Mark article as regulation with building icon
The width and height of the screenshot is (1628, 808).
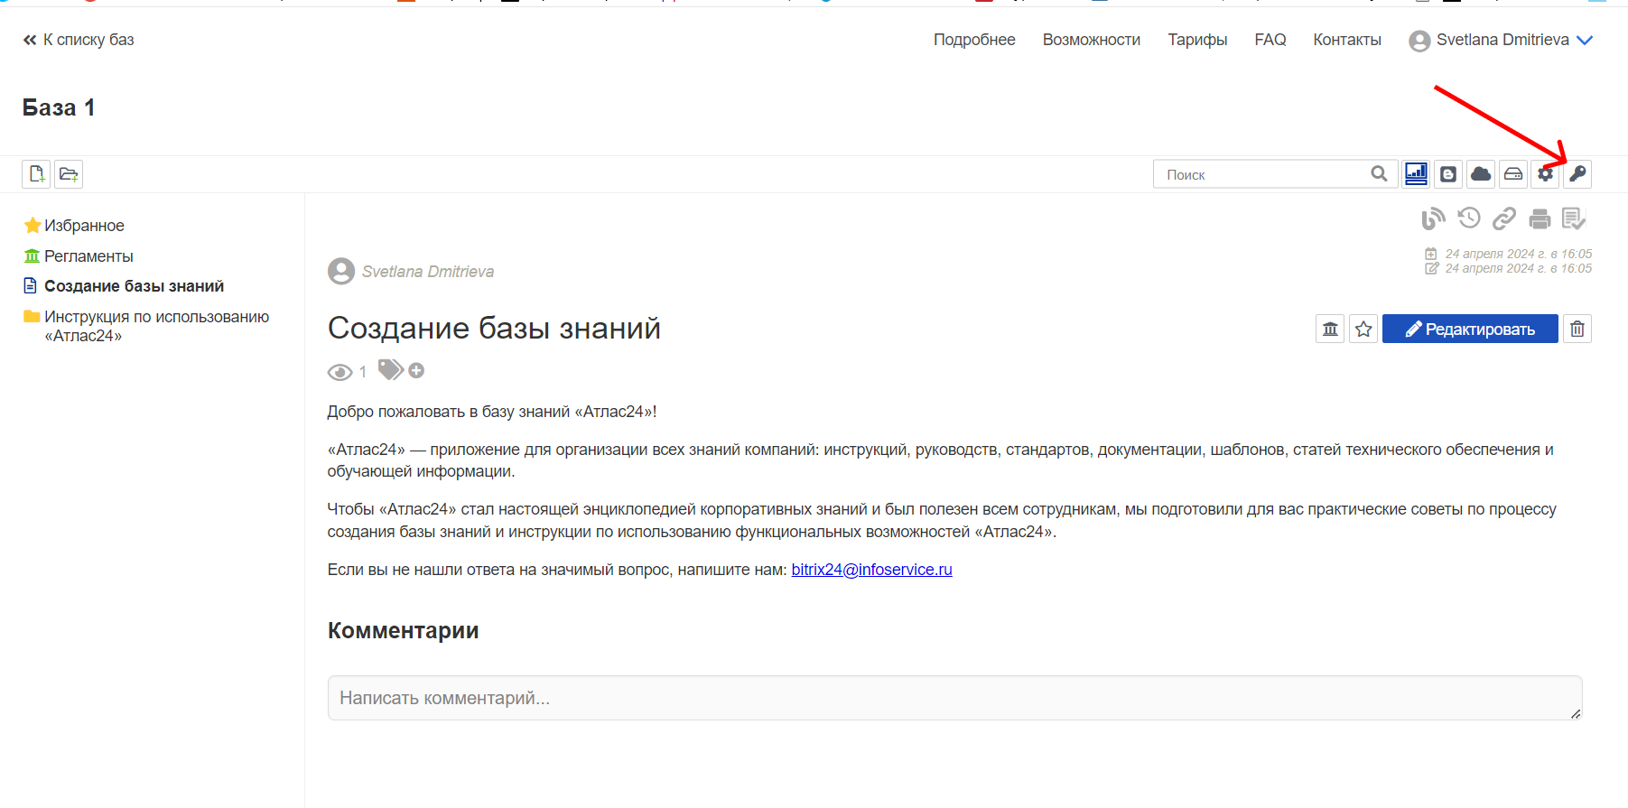click(1330, 329)
